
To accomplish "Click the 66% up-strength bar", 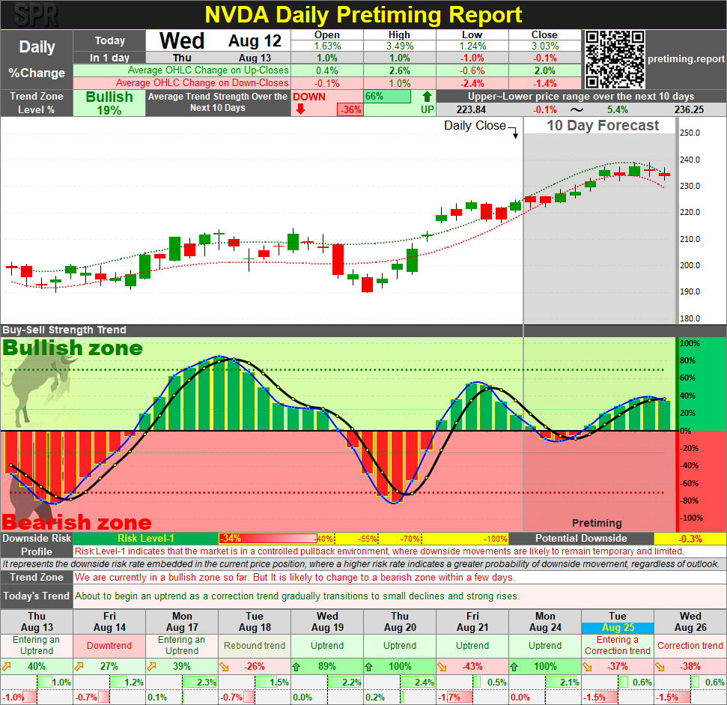I will pos(387,97).
